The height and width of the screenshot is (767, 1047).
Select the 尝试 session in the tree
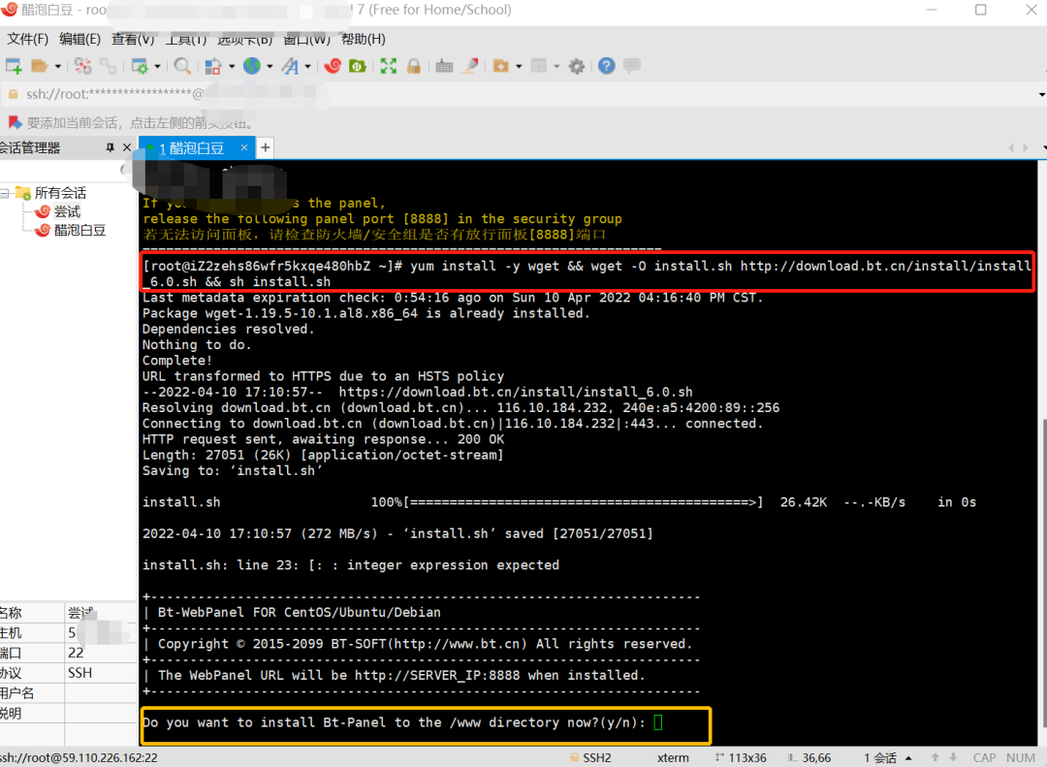(68, 211)
